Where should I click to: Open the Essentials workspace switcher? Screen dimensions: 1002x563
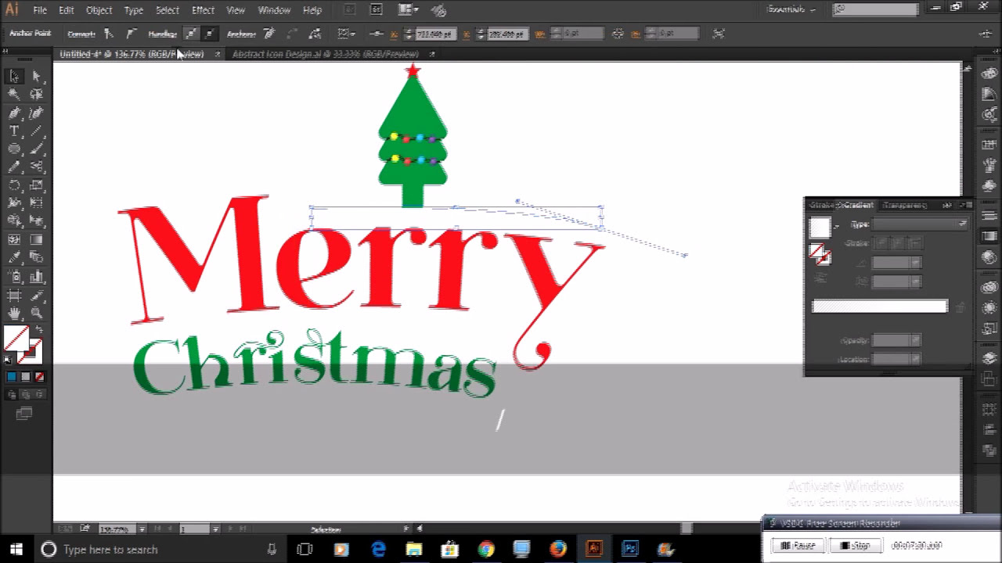click(791, 9)
